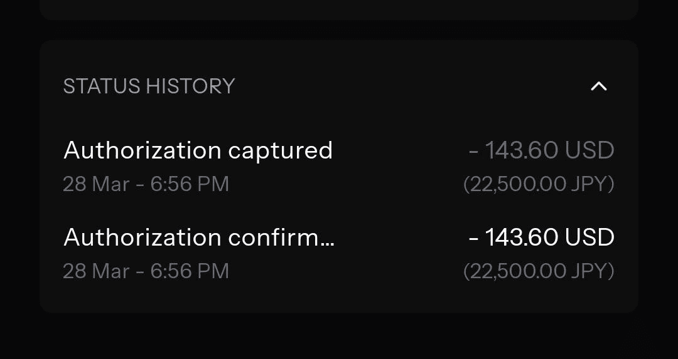Click the card panel above Status History

(x=339, y=9)
